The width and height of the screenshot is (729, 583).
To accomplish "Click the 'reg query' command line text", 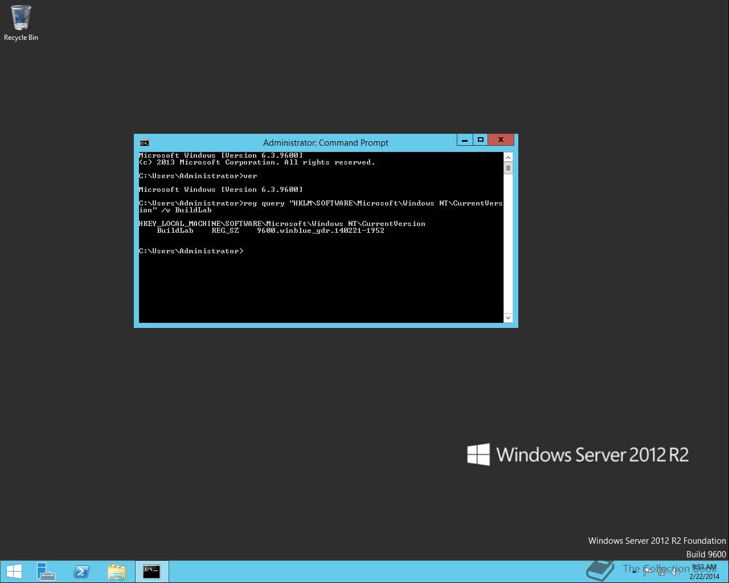I will [321, 207].
